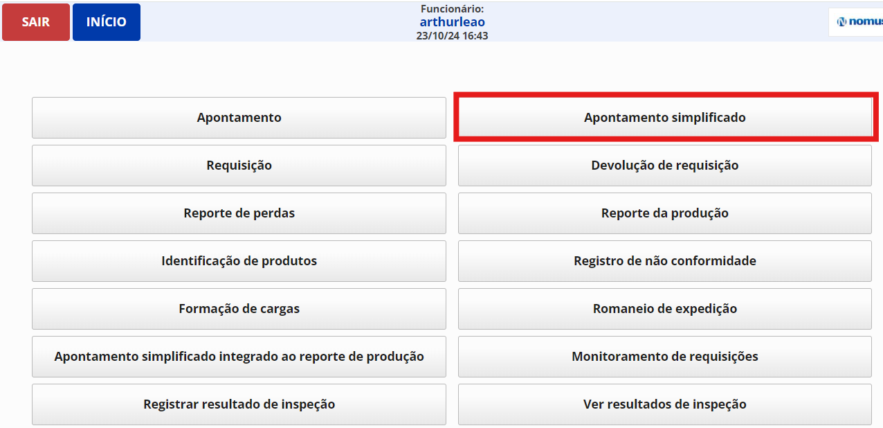The width and height of the screenshot is (883, 428).
Task: Click the Funcionário: label
Action: point(452,9)
